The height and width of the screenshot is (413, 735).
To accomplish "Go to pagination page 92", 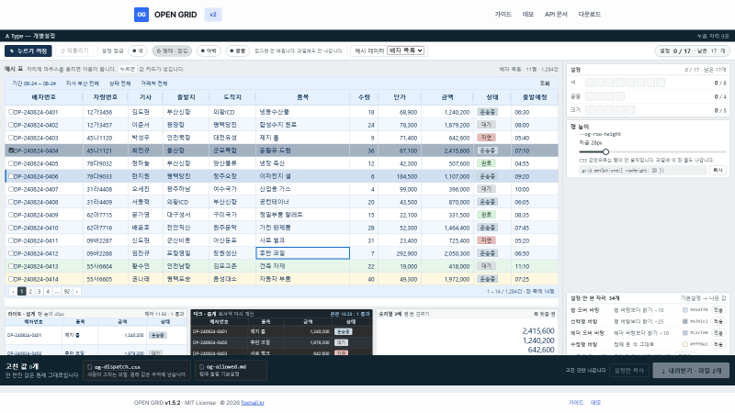I will pyautogui.click(x=67, y=291).
